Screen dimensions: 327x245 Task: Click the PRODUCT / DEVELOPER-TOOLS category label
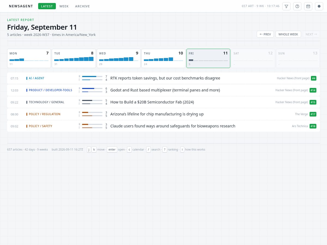pos(50,90)
